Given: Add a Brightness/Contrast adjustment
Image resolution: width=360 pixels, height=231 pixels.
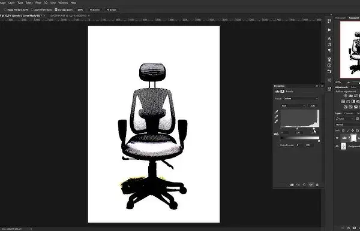Looking at the screenshot, I should [346, 96].
